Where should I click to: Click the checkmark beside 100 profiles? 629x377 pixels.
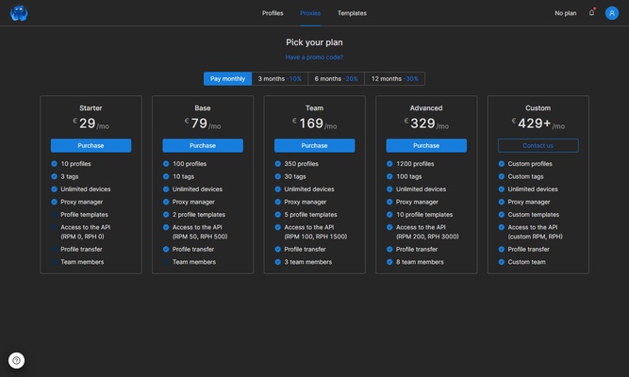(x=166, y=164)
